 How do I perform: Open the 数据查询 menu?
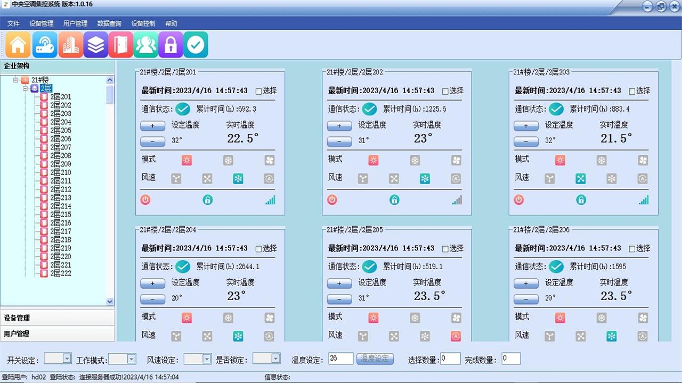pos(108,23)
